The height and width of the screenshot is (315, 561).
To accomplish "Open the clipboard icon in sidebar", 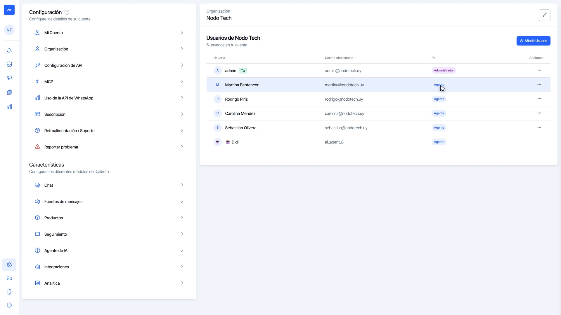I will (9, 92).
